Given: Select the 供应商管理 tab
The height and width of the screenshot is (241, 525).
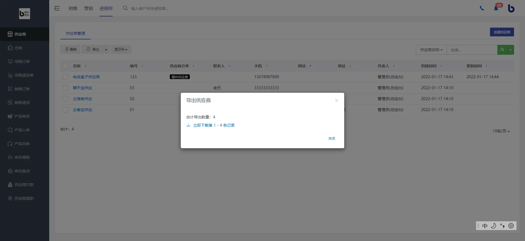Looking at the screenshot, I should tap(75, 33).
